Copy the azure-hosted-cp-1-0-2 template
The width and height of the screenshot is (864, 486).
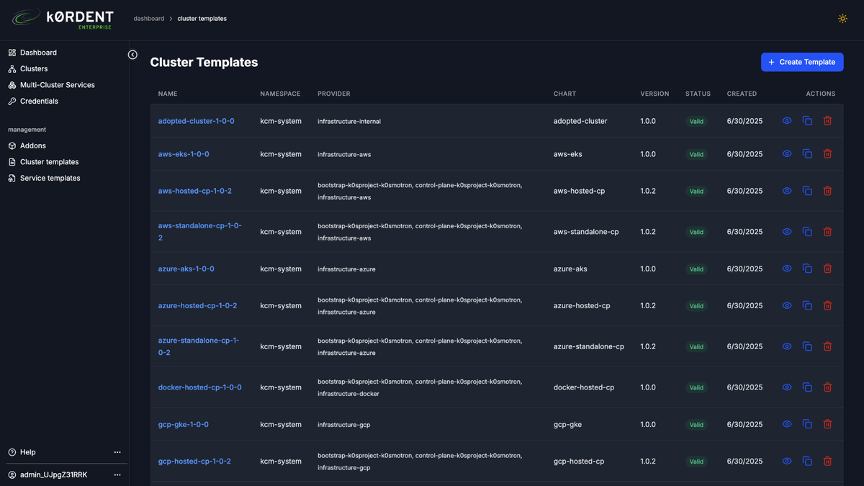click(x=807, y=305)
